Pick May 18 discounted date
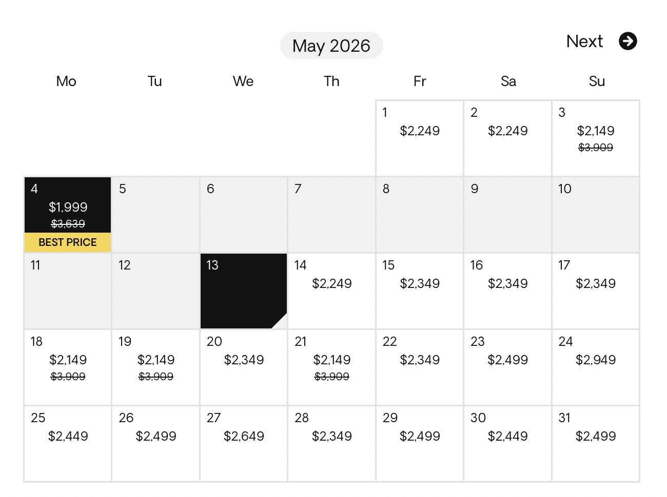The height and width of the screenshot is (497, 667). (68, 367)
